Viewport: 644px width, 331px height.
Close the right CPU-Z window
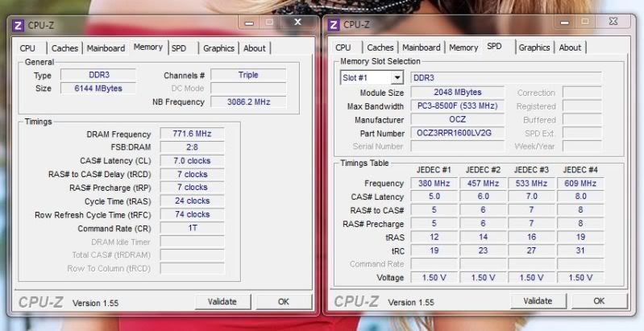point(613,21)
